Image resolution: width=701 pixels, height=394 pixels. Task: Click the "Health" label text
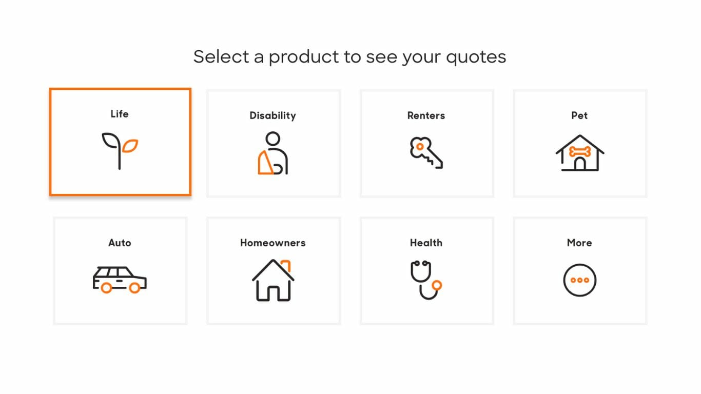(x=426, y=243)
